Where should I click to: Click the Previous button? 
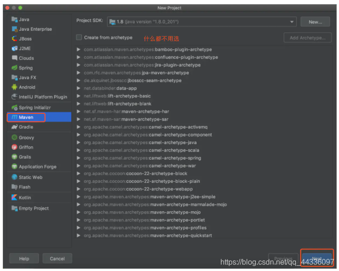pos(283,258)
